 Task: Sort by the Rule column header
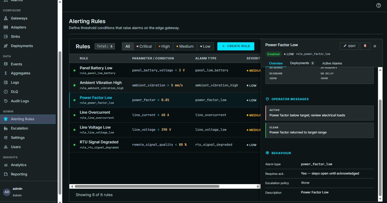(x=84, y=58)
